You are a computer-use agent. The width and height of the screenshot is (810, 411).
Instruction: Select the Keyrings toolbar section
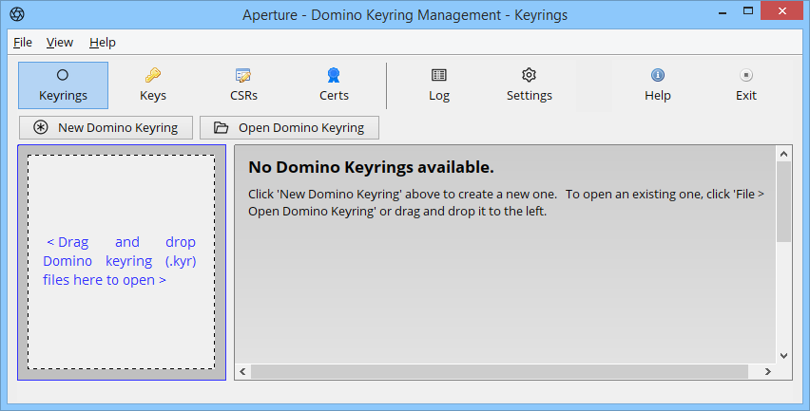click(63, 85)
